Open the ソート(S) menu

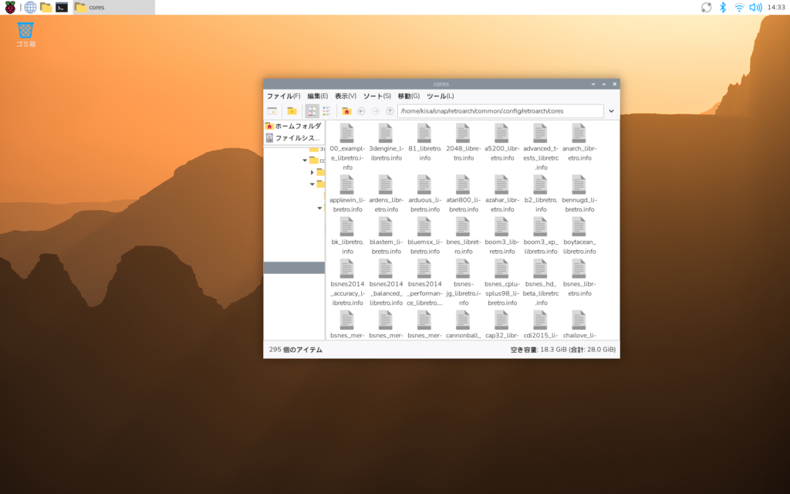[x=376, y=96]
